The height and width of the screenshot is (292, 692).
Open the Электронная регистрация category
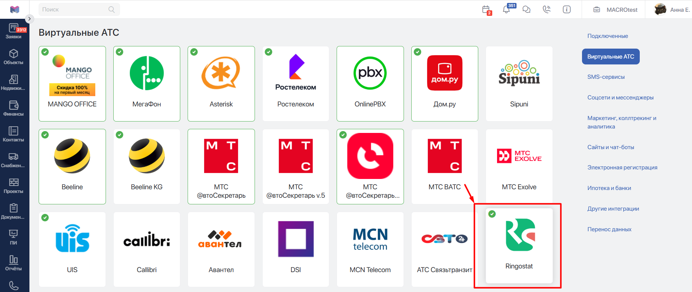tap(622, 168)
